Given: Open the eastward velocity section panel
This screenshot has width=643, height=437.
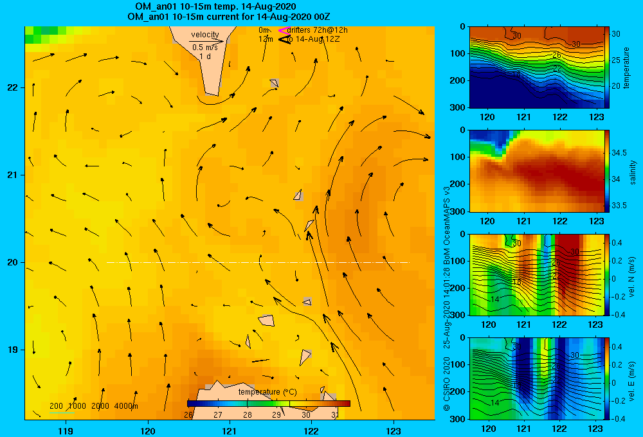Looking at the screenshot, I should [537, 379].
